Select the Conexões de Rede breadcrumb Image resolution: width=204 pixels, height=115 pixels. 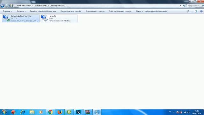(x=57, y=6)
